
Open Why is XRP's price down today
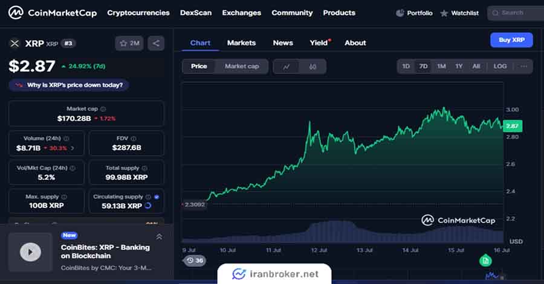tap(69, 85)
